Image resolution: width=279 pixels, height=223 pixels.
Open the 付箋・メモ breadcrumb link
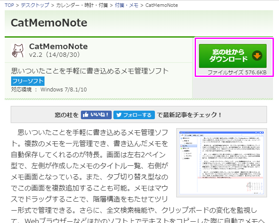[x=127, y=5]
